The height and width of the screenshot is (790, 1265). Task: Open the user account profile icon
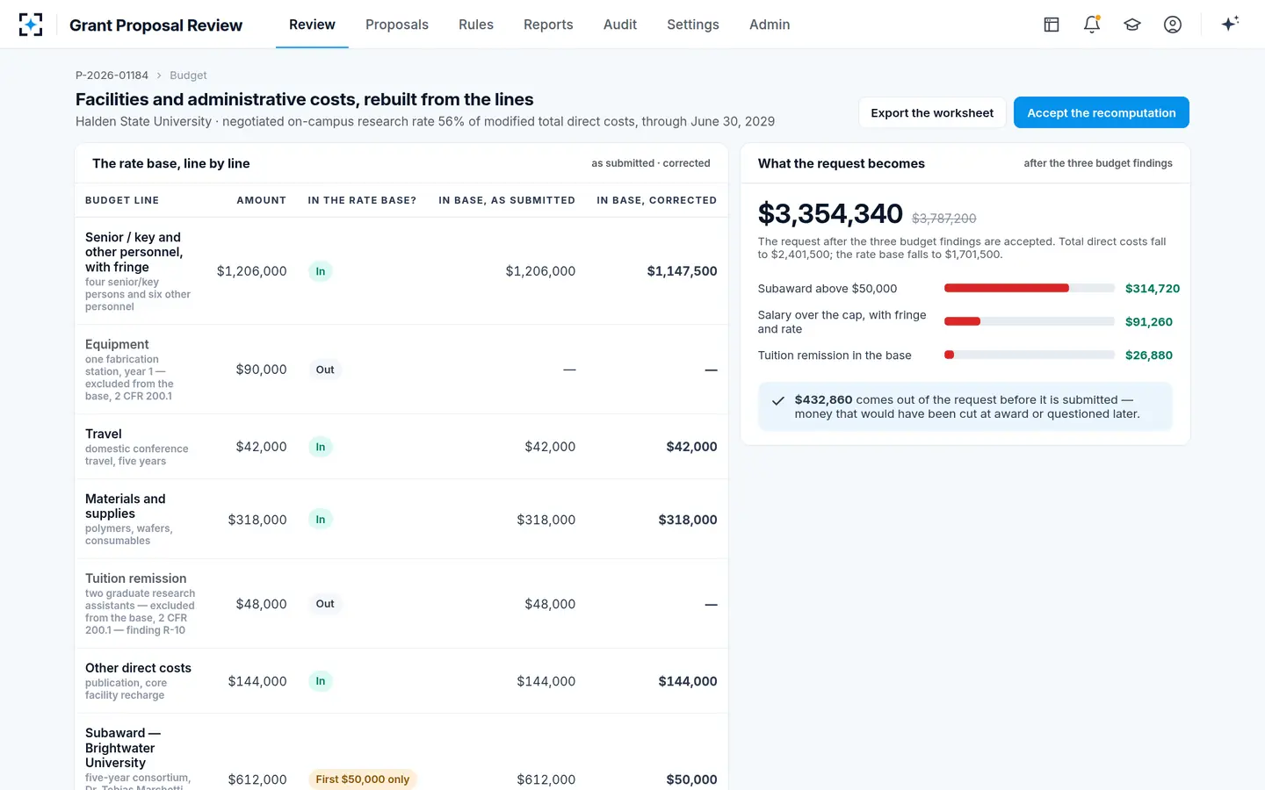[x=1173, y=25]
